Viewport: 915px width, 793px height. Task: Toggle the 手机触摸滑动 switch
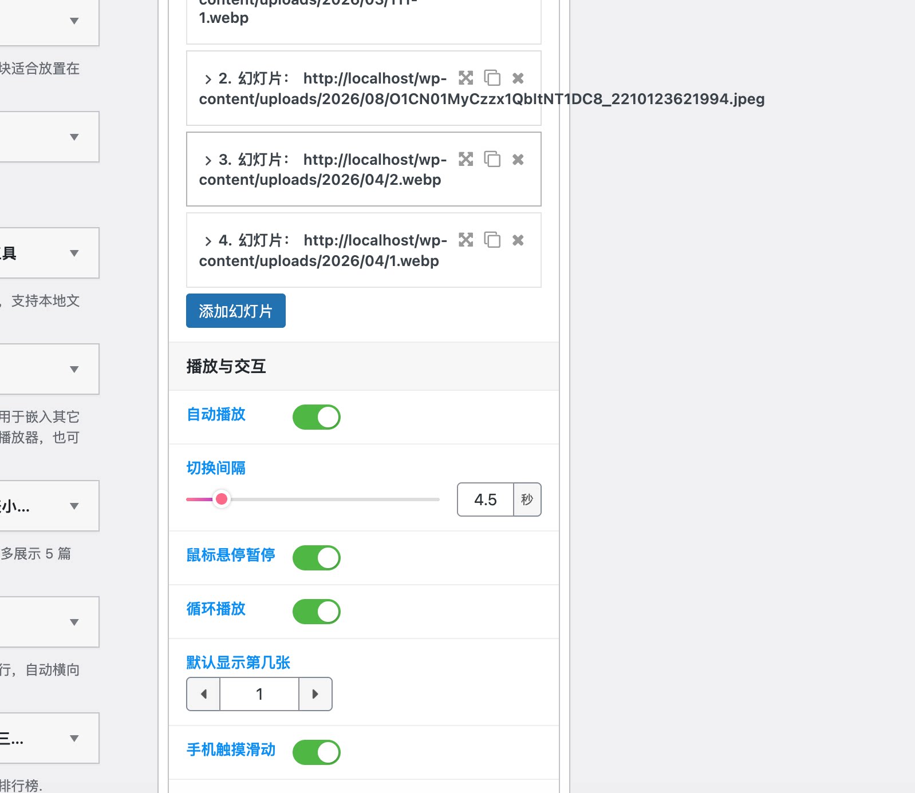click(317, 752)
